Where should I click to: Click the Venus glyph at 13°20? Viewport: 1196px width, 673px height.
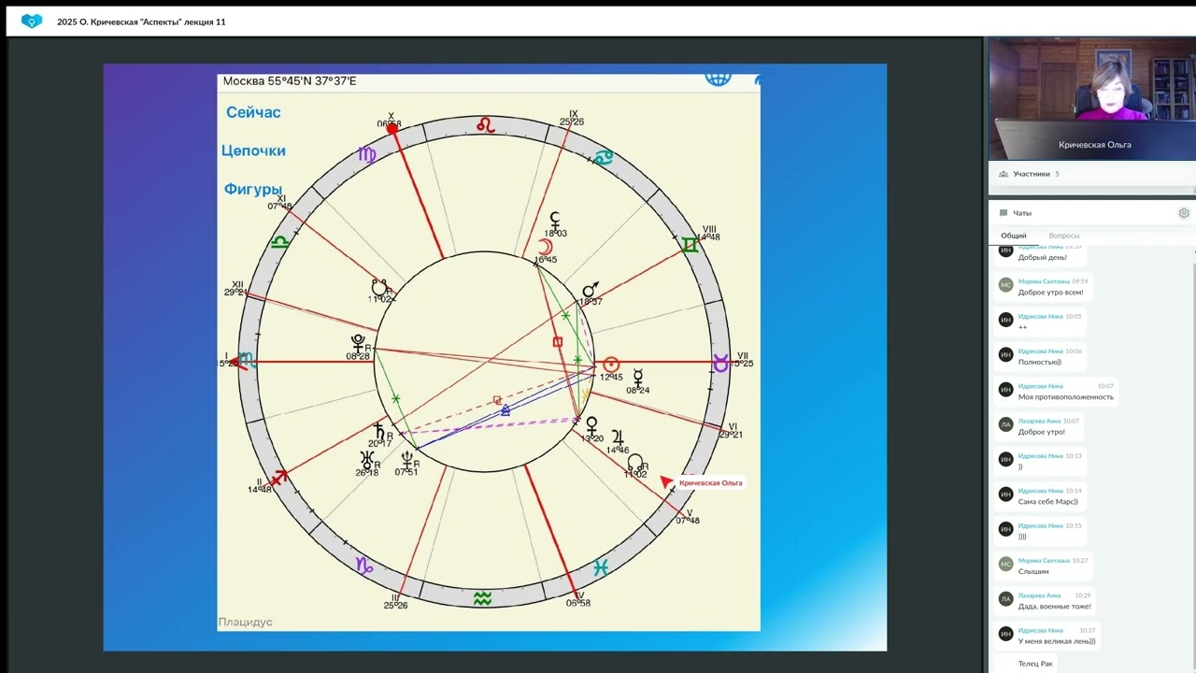click(591, 426)
